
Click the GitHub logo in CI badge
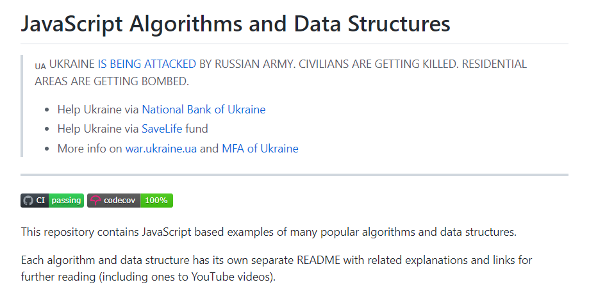click(x=28, y=201)
